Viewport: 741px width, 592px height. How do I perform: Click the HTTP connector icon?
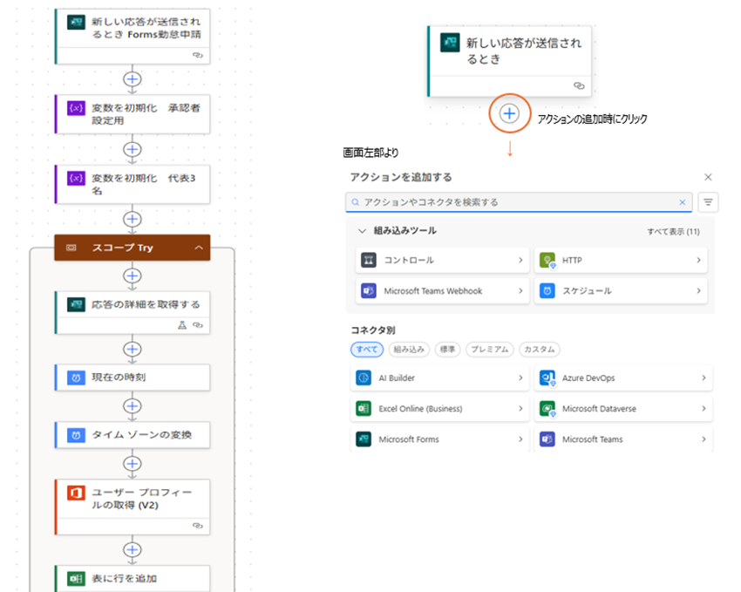click(547, 260)
